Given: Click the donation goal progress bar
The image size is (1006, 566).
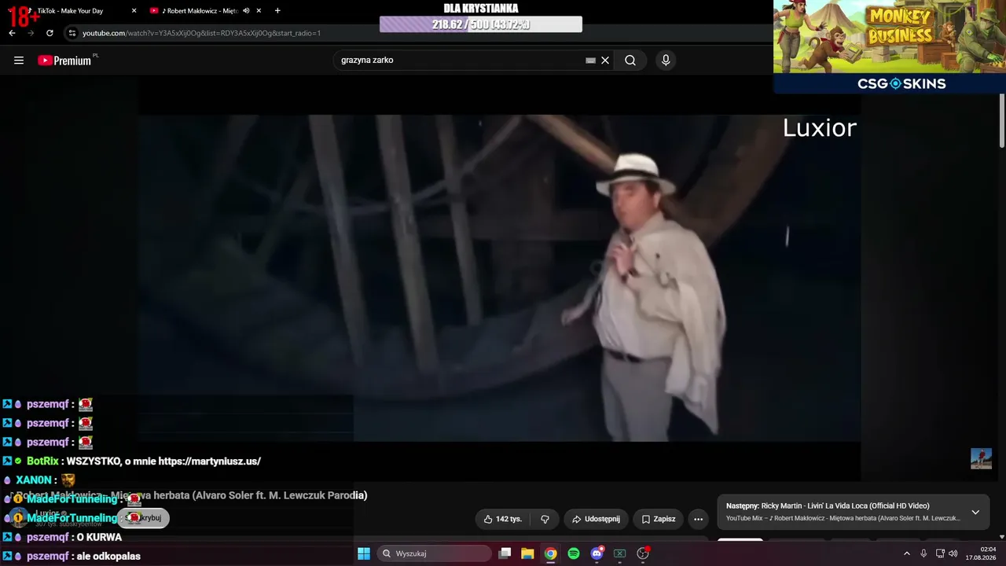Looking at the screenshot, I should (481, 24).
